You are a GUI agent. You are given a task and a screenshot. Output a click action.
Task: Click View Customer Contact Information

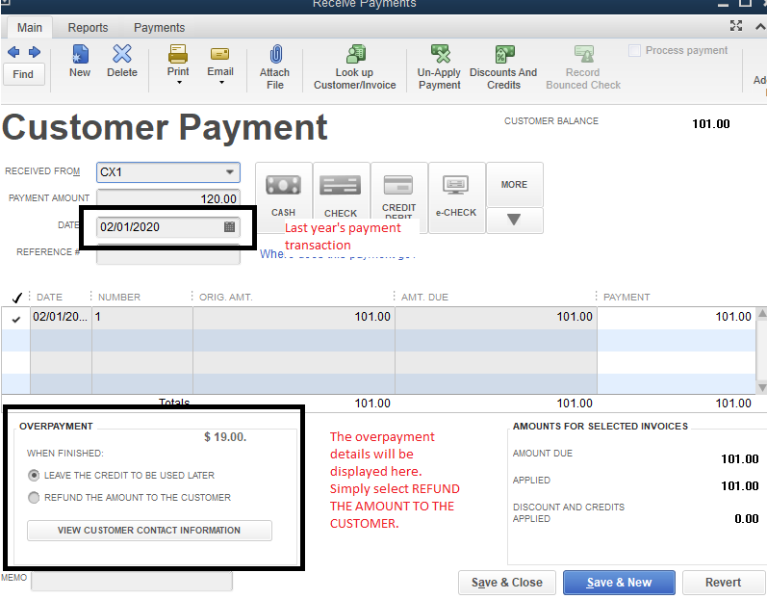pyautogui.click(x=149, y=531)
